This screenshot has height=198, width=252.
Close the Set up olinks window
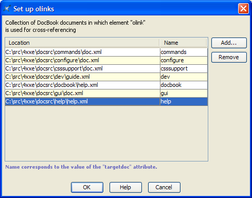click(243, 9)
